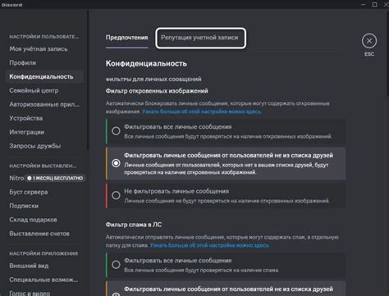Click the sidebar scrollbar
Viewport: 389px width, 296px height.
pyautogui.click(x=88, y=80)
